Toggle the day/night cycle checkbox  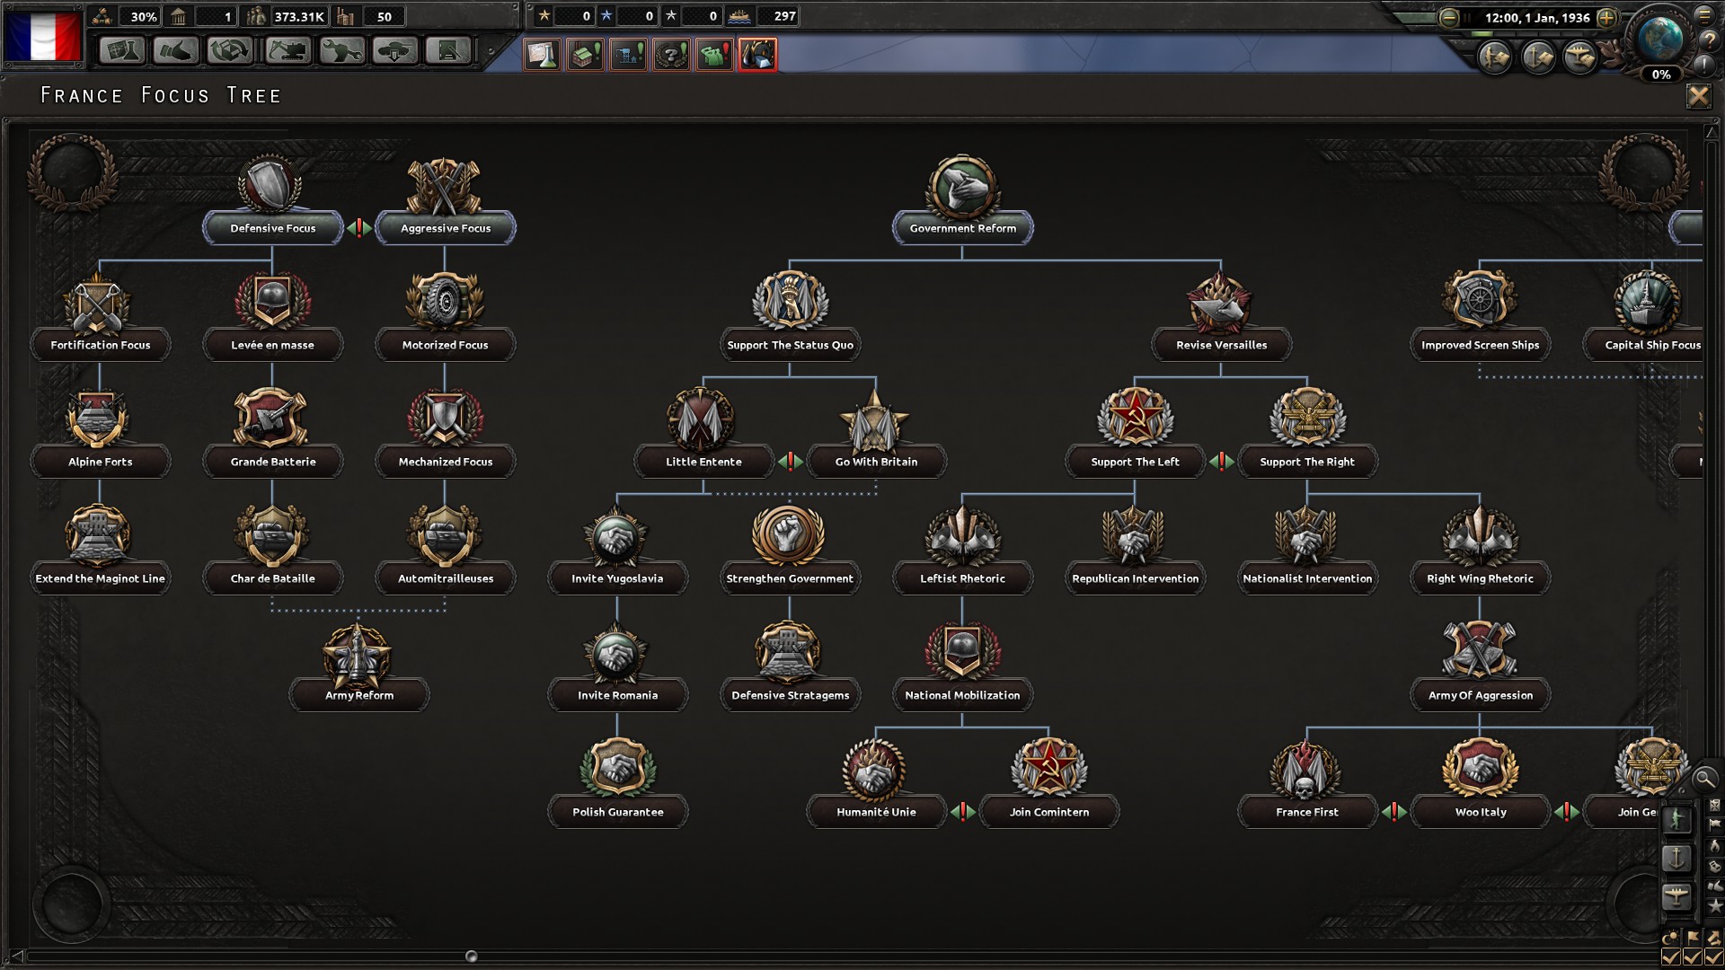[1671, 957]
